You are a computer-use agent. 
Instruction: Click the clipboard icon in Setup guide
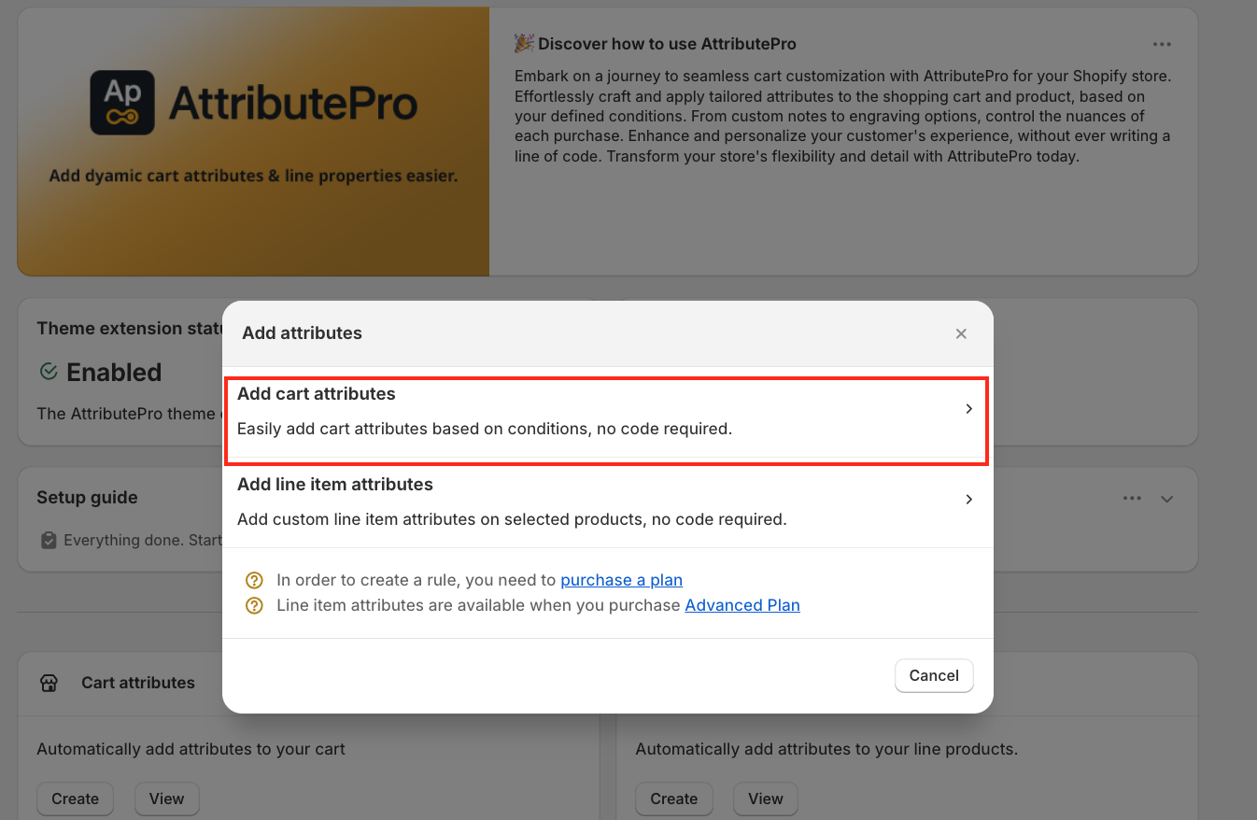tap(49, 540)
